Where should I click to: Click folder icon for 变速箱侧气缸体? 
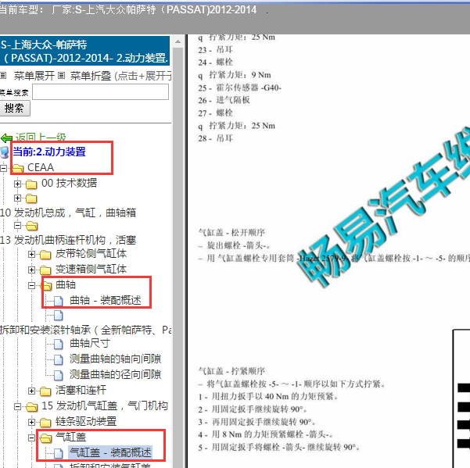coord(45,270)
